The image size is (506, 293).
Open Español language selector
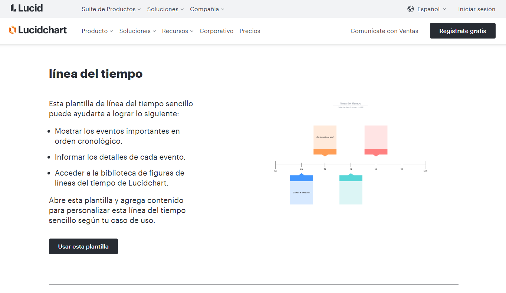coord(431,9)
